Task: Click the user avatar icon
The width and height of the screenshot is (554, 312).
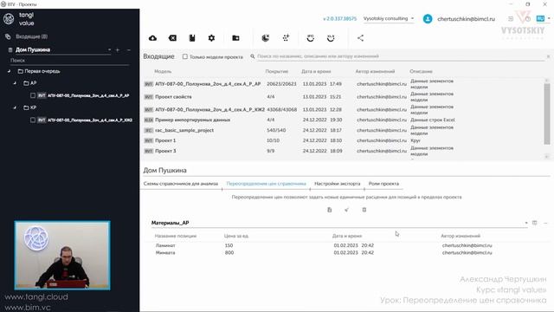Action: pyautogui.click(x=428, y=19)
